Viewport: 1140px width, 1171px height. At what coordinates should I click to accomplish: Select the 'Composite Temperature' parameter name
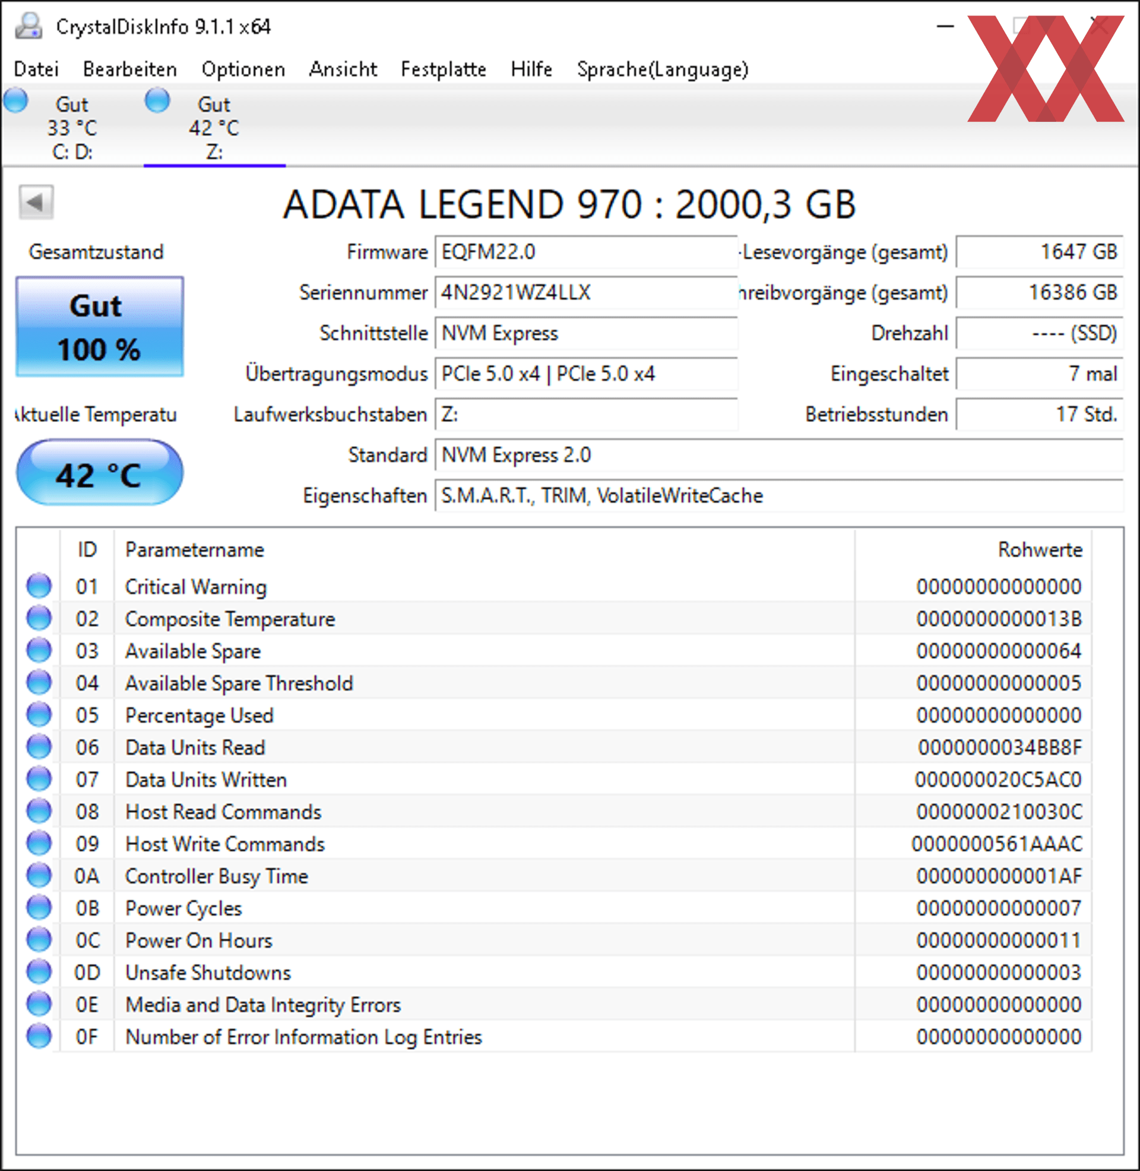click(230, 619)
